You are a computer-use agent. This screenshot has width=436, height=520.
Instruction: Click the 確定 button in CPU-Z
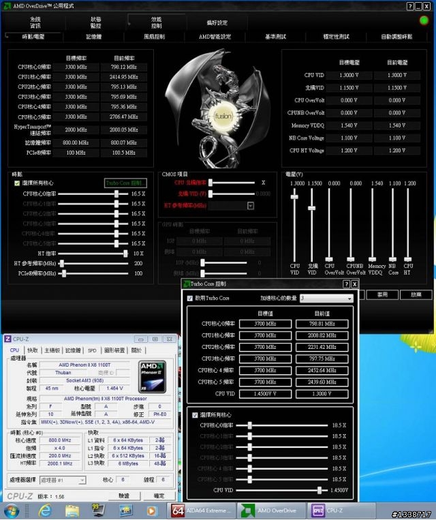(159, 495)
